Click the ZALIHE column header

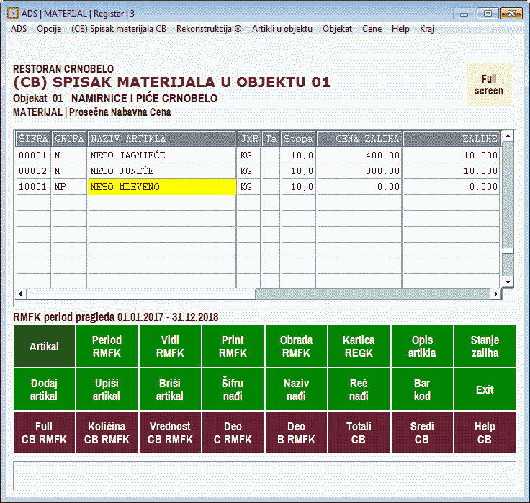coord(452,138)
